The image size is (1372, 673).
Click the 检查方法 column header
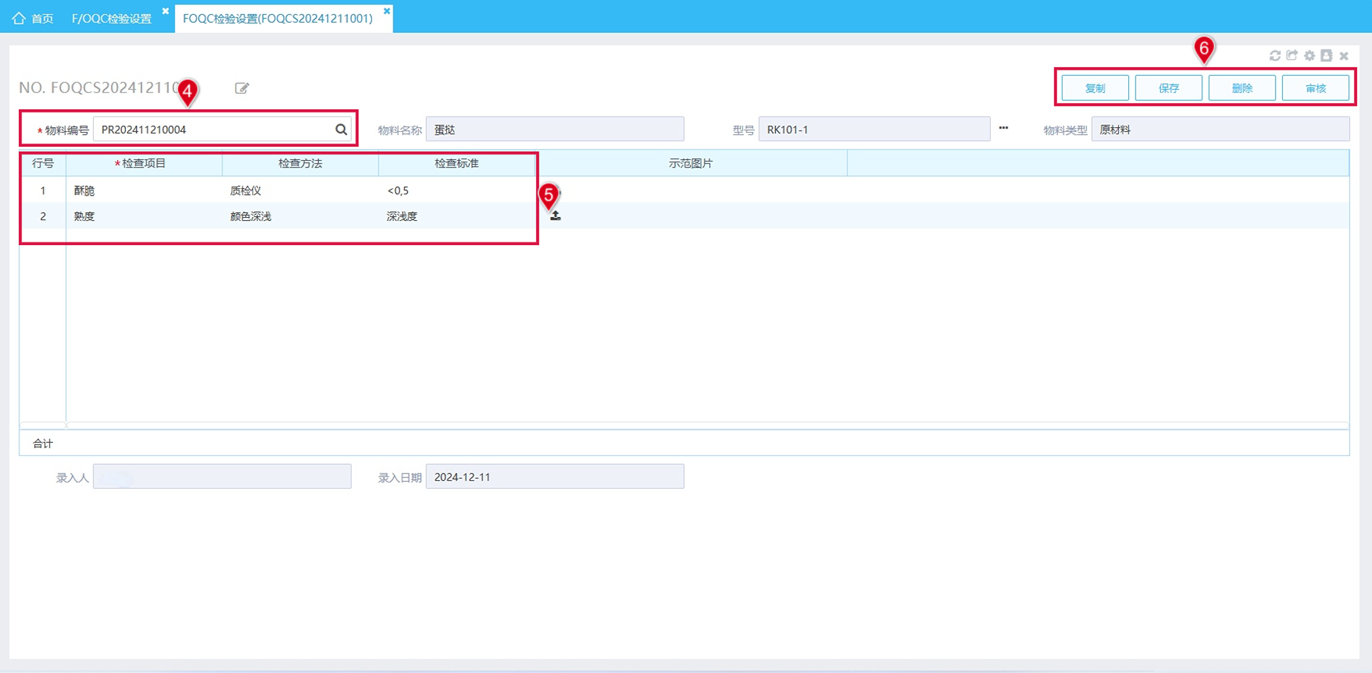point(300,163)
